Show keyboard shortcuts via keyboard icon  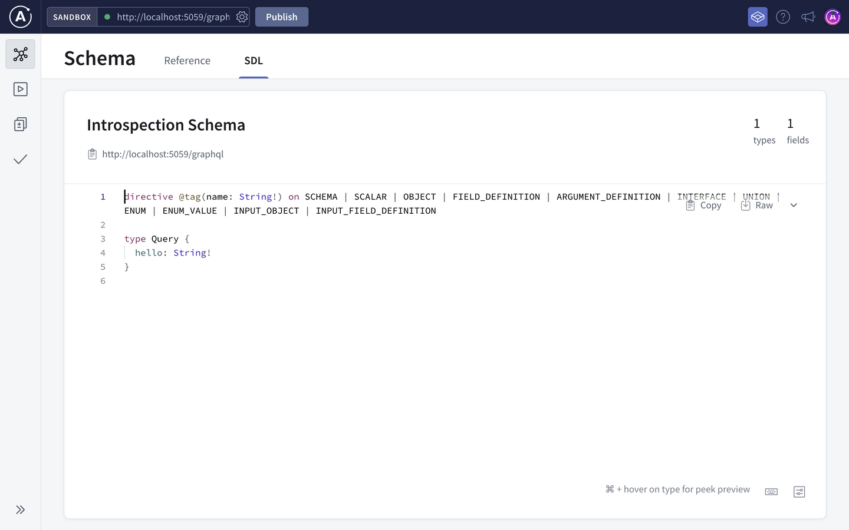point(771,492)
